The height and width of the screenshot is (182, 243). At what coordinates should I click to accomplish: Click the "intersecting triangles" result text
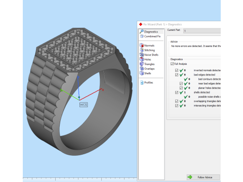[x=207, y=106]
